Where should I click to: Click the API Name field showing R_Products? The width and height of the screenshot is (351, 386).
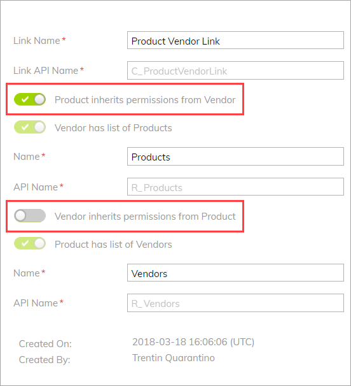pos(235,187)
